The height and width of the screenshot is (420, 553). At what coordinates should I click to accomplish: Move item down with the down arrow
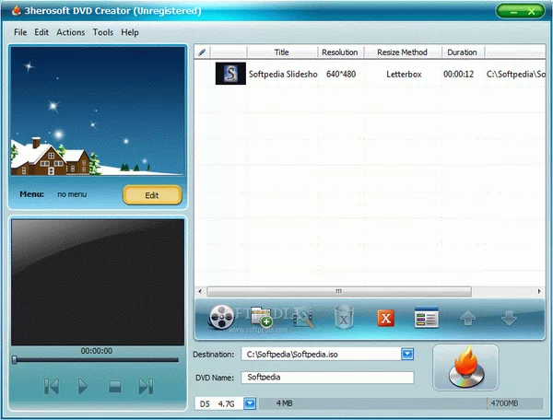pyautogui.click(x=508, y=318)
